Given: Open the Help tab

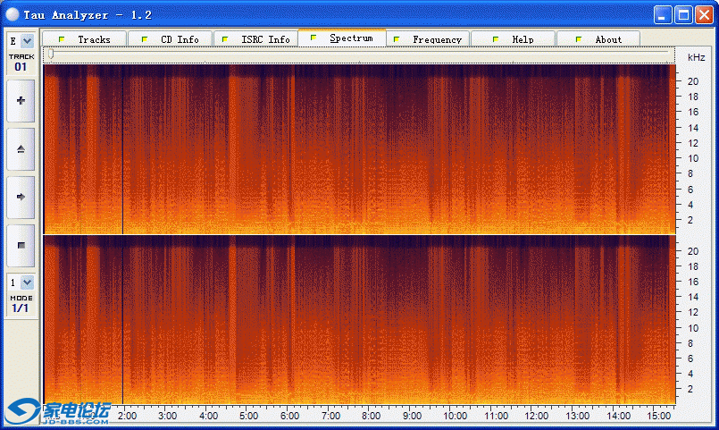Looking at the screenshot, I should point(514,39).
